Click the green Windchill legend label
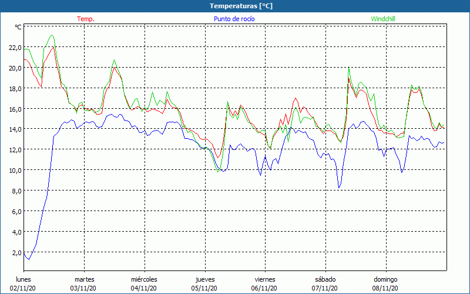The image size is (470, 294). 383,19
